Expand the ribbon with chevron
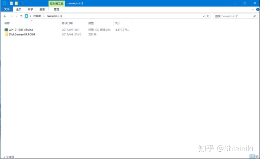 click(253, 9)
